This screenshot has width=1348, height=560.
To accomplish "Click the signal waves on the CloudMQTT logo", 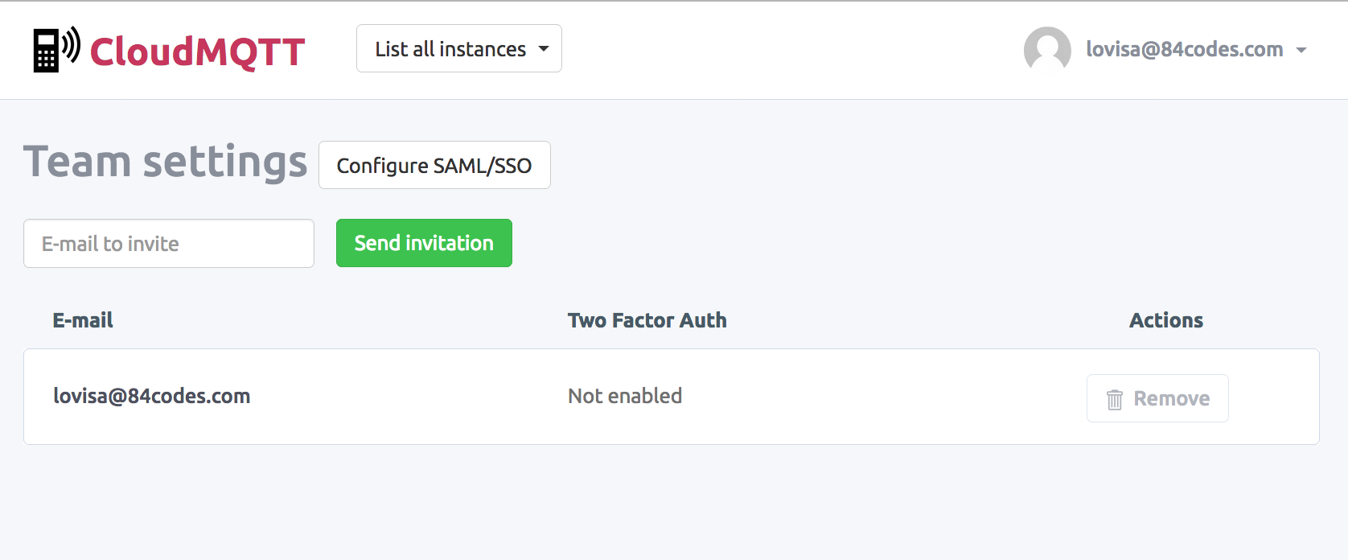I will (x=72, y=44).
